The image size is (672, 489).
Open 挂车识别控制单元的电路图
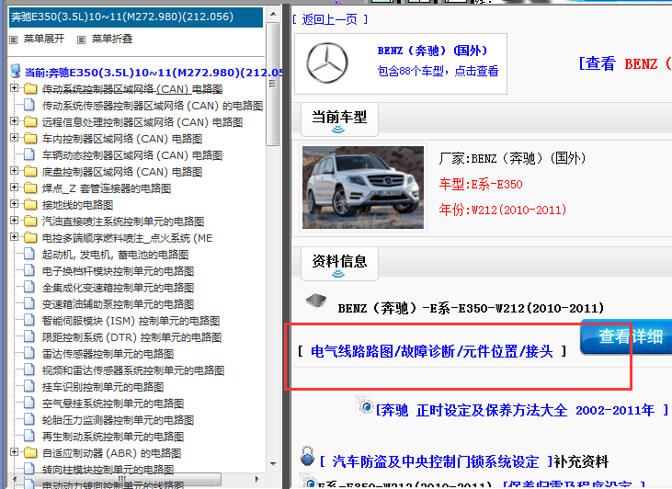point(103,387)
